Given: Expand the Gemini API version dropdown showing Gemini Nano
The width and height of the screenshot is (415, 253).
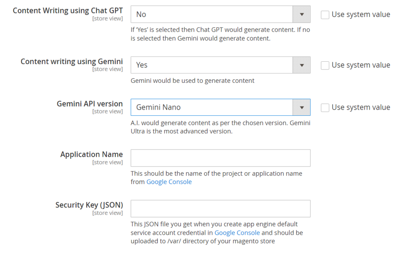Looking at the screenshot, I should pos(212,107).
